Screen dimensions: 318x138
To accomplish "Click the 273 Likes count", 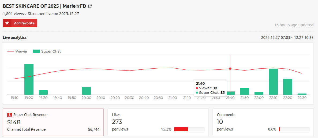I will [x=117, y=122].
